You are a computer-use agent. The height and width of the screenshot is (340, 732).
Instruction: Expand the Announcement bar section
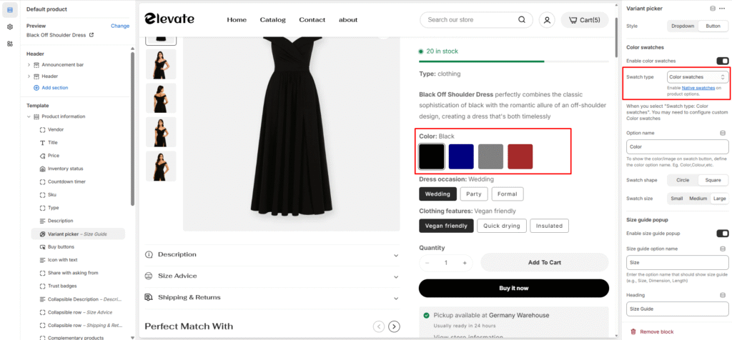[x=29, y=65]
